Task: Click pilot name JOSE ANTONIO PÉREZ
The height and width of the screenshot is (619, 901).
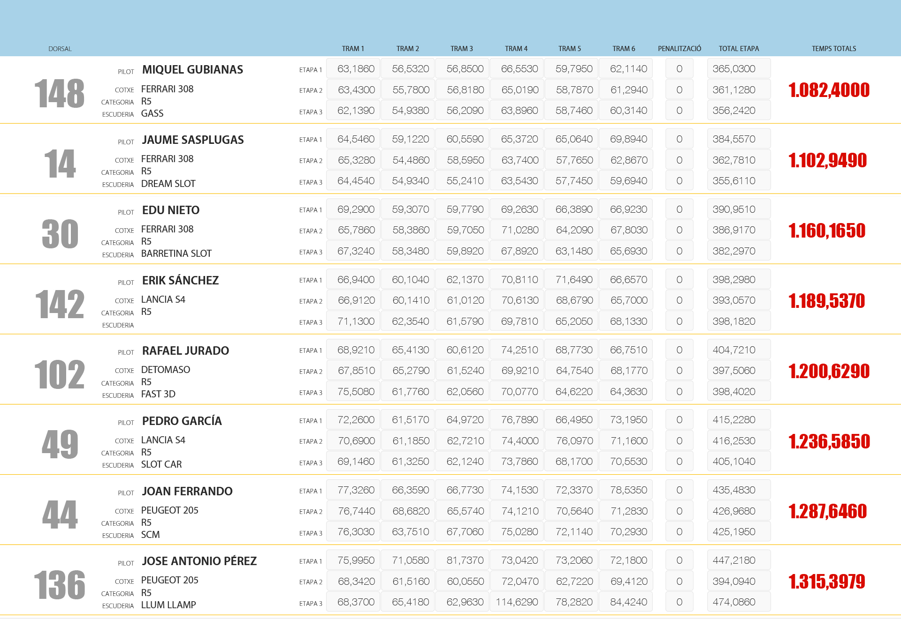Action: 199,561
